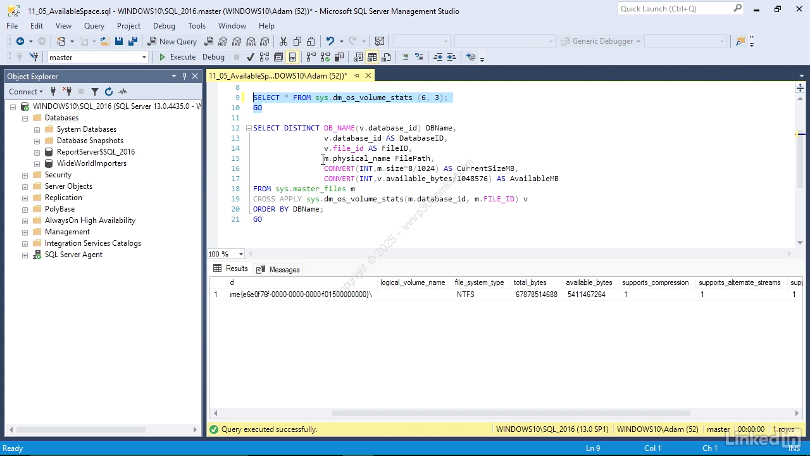The height and width of the screenshot is (456, 810).
Task: Click Activity Monitor pulse icon in Object Explorer
Action: [x=123, y=91]
